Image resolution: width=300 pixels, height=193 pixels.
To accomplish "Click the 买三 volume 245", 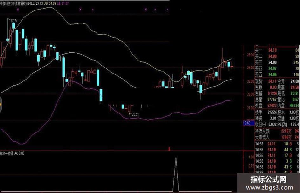I will pos(296,62).
